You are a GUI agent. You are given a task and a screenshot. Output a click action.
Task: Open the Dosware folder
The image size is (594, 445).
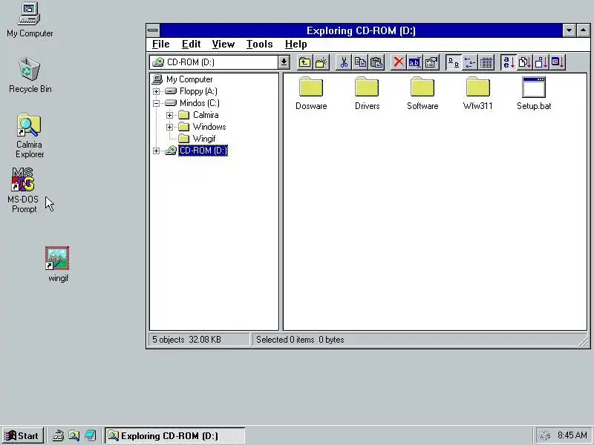tap(311, 93)
